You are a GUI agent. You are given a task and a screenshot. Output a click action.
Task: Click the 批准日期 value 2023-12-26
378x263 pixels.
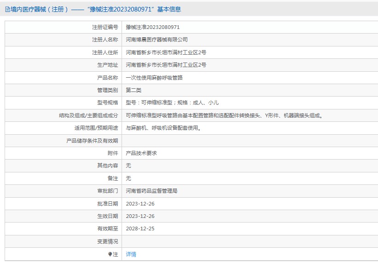[x=140, y=204]
